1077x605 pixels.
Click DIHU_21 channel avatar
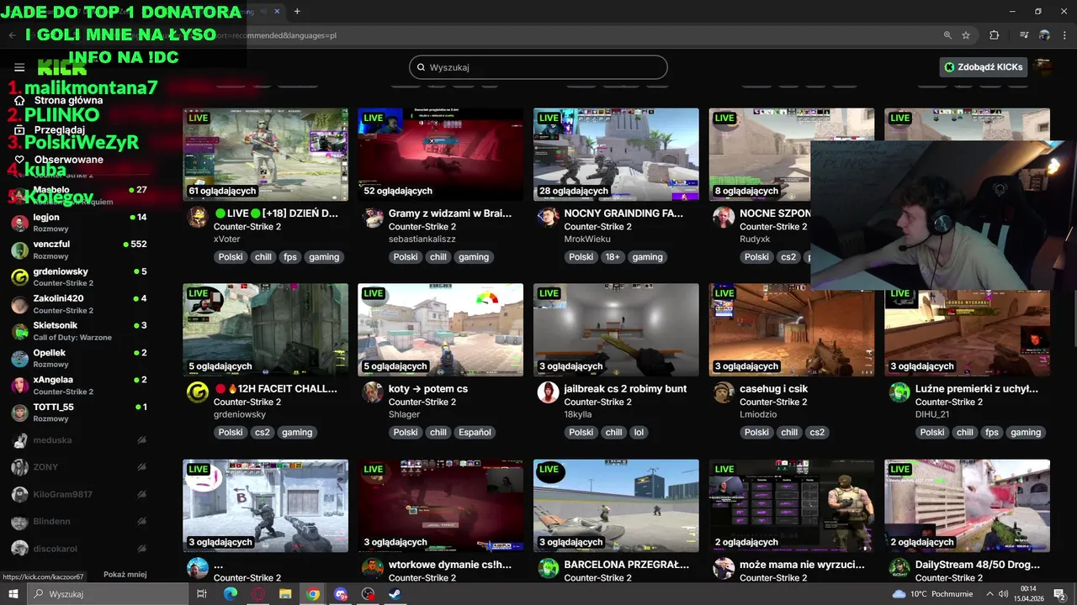(899, 393)
